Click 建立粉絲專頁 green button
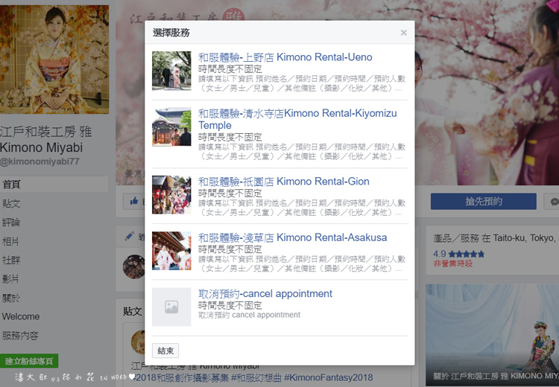 pyautogui.click(x=29, y=362)
